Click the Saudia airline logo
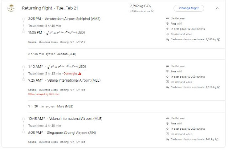 click(11, 8)
